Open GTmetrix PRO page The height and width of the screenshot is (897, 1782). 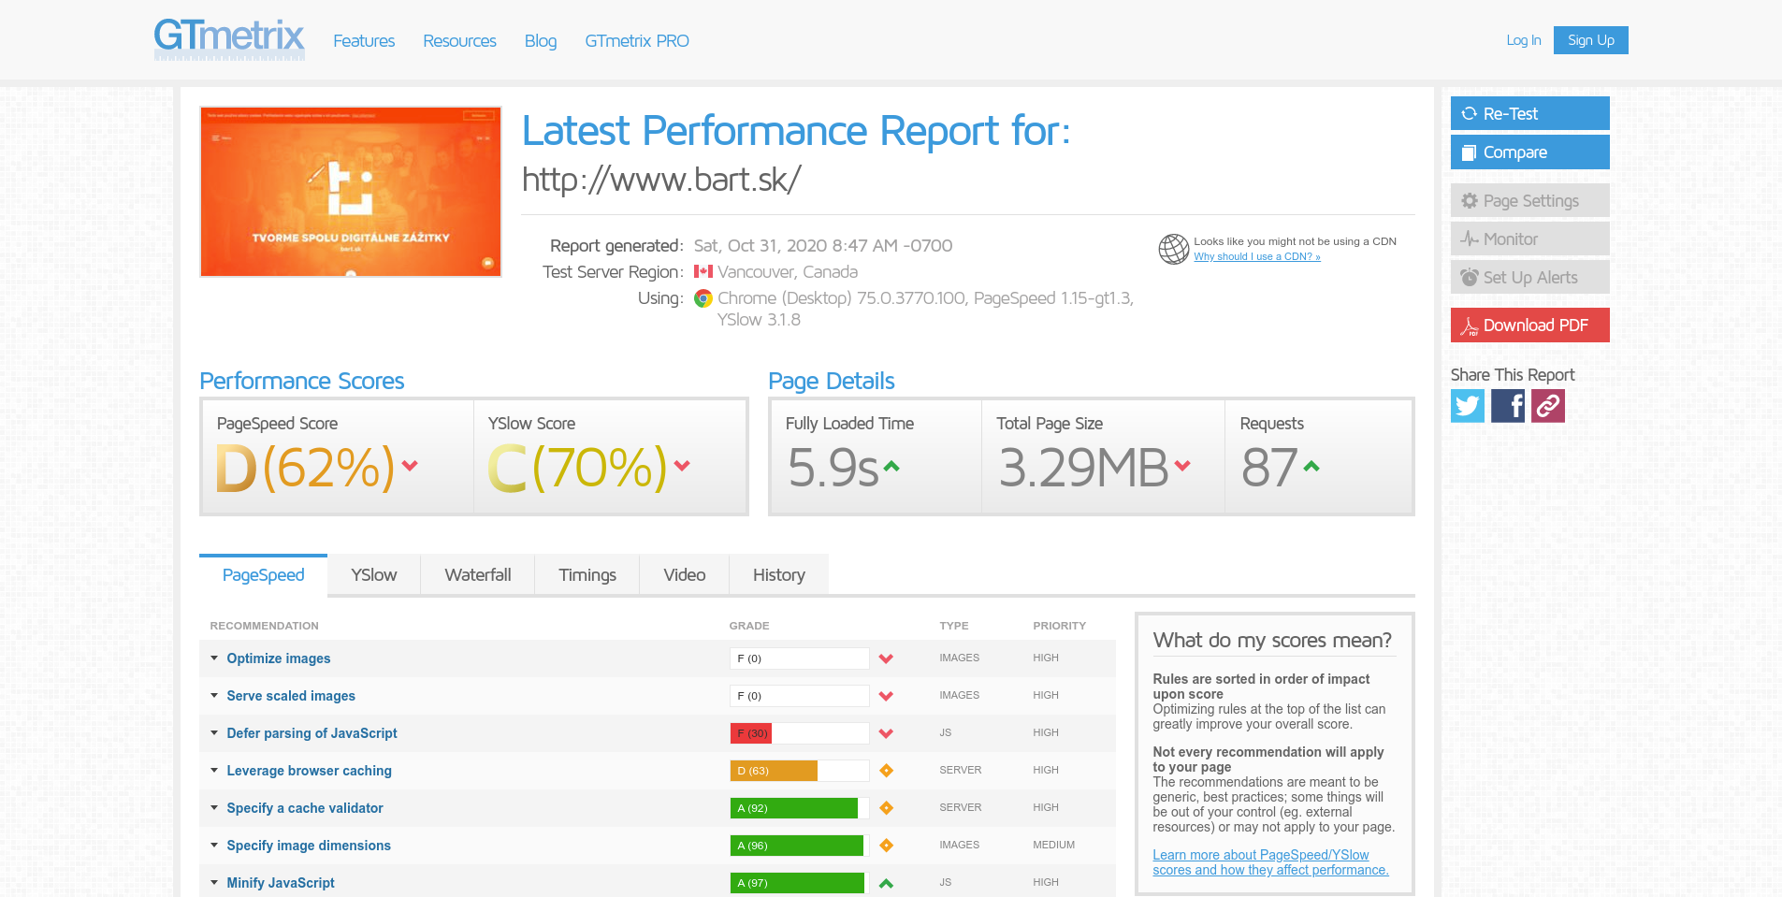click(637, 41)
